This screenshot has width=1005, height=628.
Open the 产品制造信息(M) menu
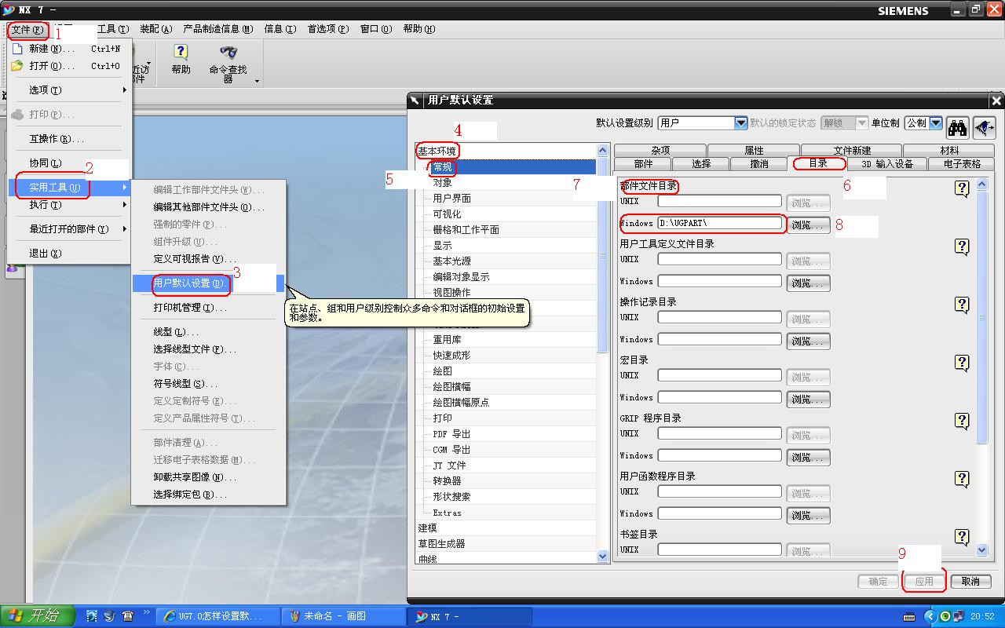218,29
